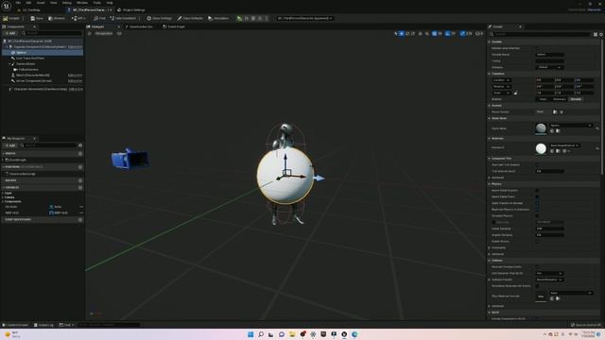Open the Output Log

tap(43, 325)
